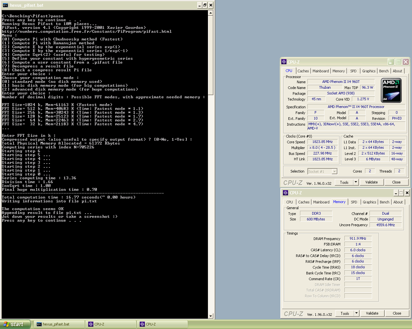Click the DRAM Frequency 911.9 MHz value
This screenshot has width=412, height=329.
click(x=358, y=238)
